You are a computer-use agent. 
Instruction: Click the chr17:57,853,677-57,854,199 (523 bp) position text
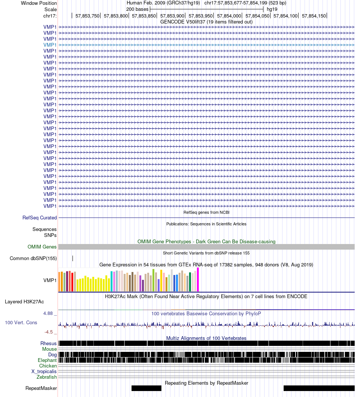coord(245,3)
